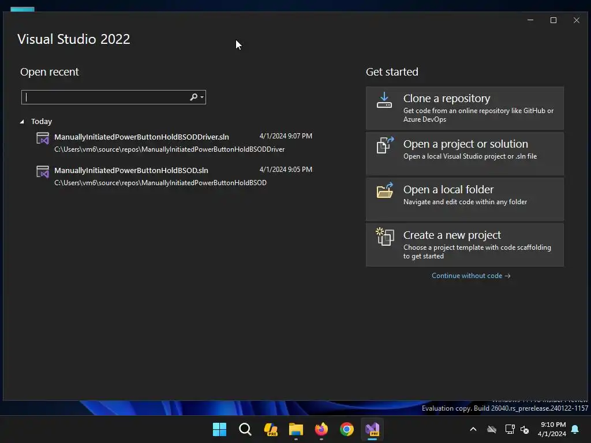
Task: Collapse the Today group
Action: [22, 121]
